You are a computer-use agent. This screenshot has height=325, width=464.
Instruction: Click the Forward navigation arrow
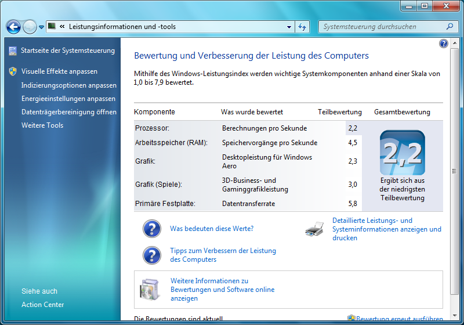tap(30, 27)
